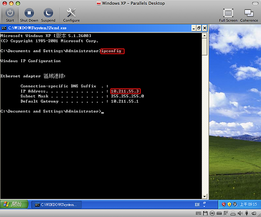This screenshot has width=261, height=217.
Task: Click the Connection-specific DNS Suffix line
Action: [65, 86]
